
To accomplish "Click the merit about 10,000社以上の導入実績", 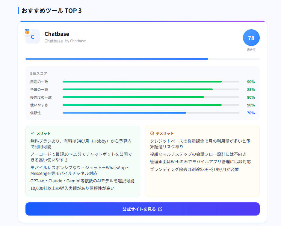I will point(72,188).
